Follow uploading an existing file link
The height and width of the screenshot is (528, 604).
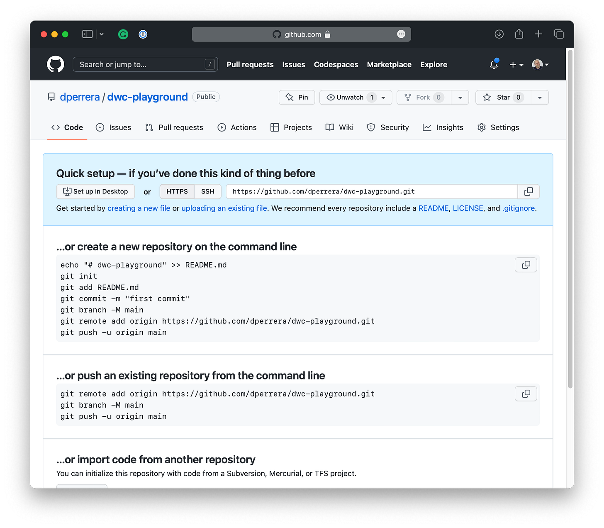pyautogui.click(x=224, y=208)
